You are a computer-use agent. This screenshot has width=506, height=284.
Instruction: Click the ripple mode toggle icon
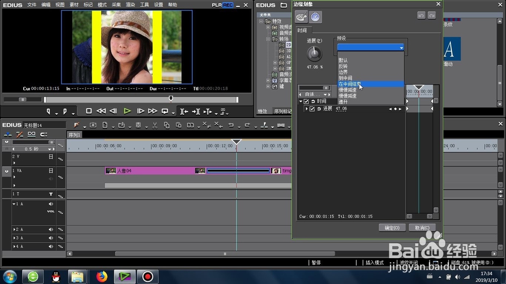pos(19,134)
